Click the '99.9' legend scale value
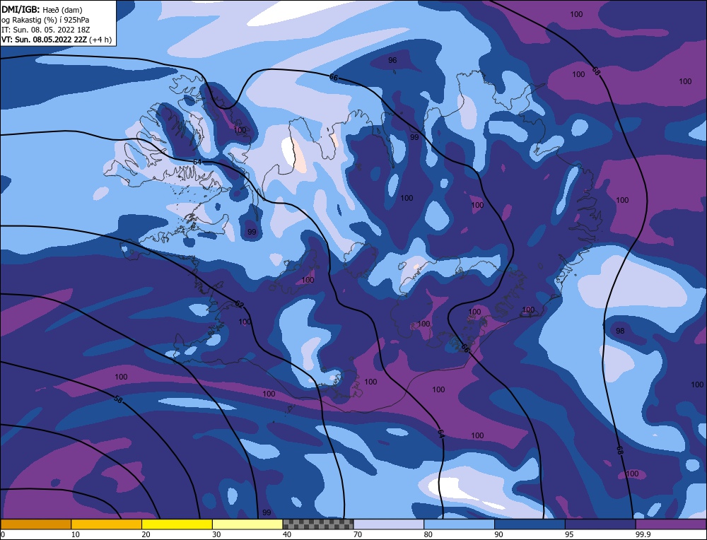 pos(642,534)
